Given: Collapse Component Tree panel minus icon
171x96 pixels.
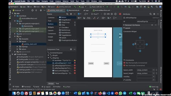Looking at the screenshot, I should 75,49.
